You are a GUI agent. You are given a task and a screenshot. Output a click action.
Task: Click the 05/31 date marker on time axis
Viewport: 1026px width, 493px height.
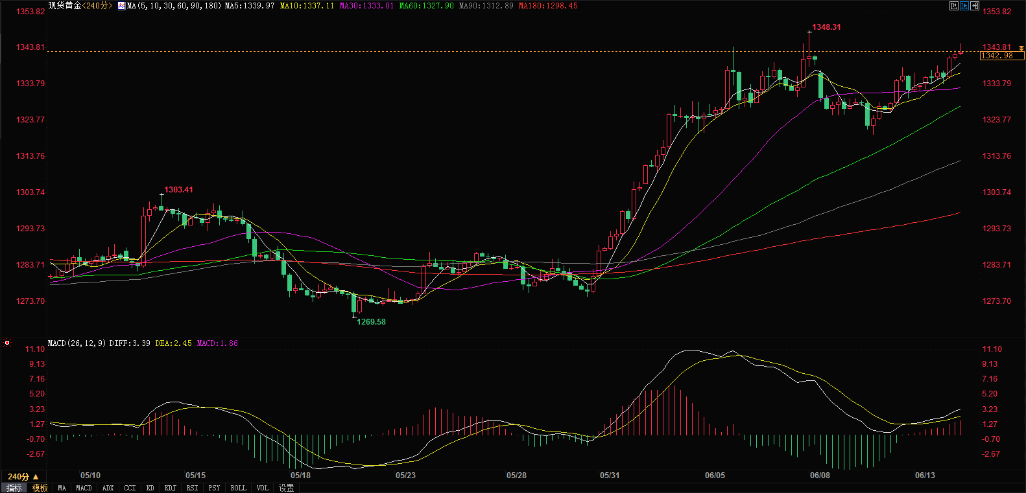point(610,476)
